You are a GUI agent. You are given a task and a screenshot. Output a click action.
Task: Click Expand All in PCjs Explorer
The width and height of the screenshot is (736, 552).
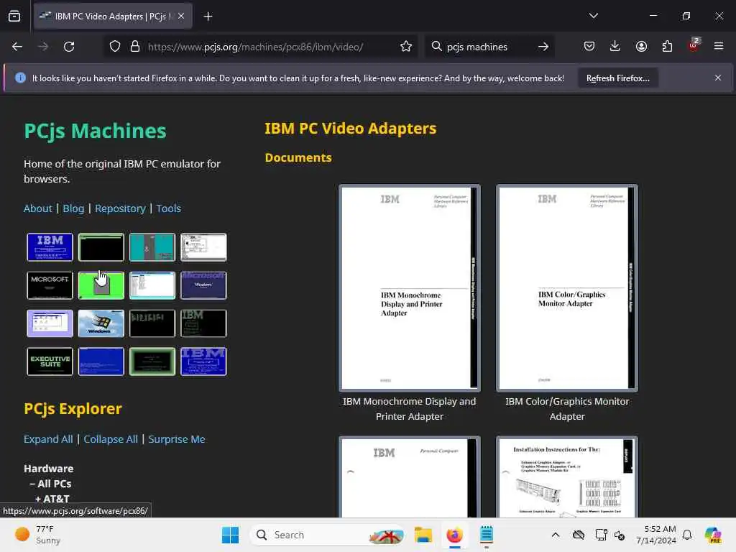coord(48,439)
